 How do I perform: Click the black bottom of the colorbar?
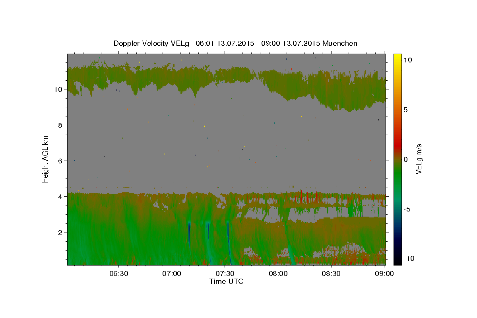click(397, 260)
